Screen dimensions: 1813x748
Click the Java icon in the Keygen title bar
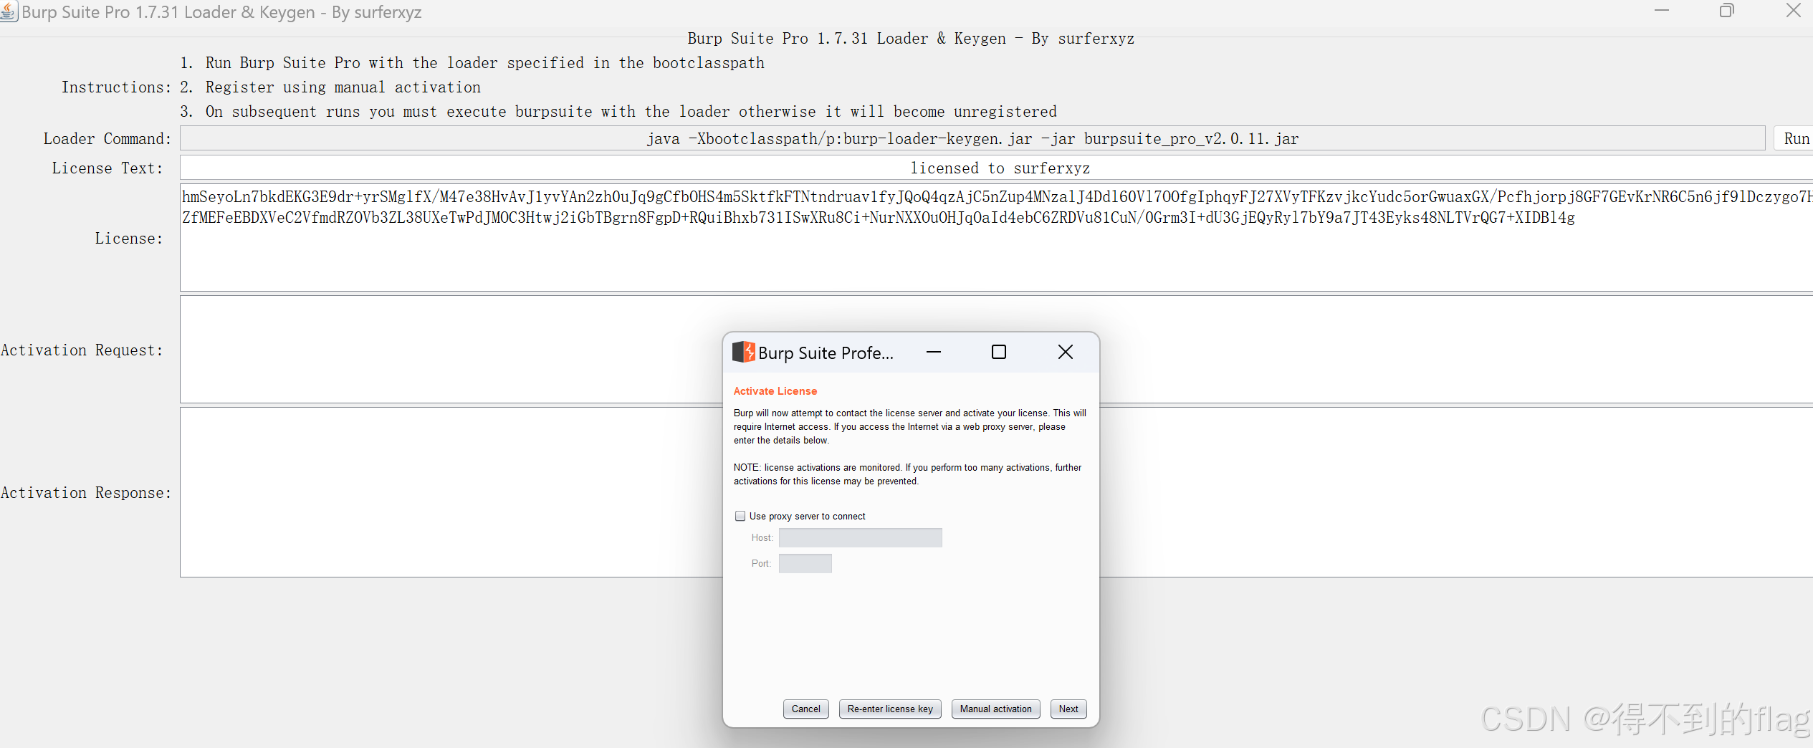click(9, 11)
